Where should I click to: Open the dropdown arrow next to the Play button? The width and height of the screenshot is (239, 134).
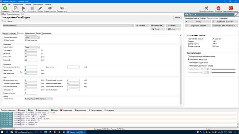coord(27,9)
